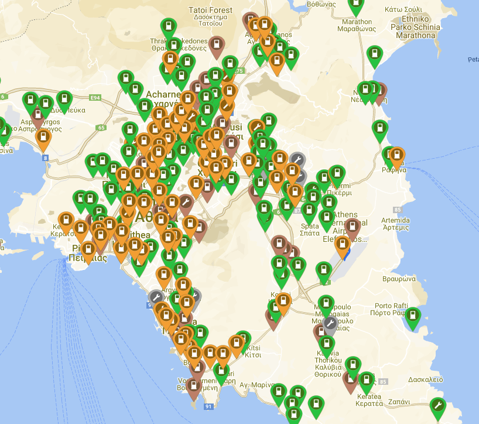Select the green charger pin at Pikermi
479x424 pixels.
click(337, 175)
